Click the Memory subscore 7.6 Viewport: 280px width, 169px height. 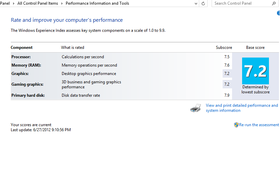227,65
